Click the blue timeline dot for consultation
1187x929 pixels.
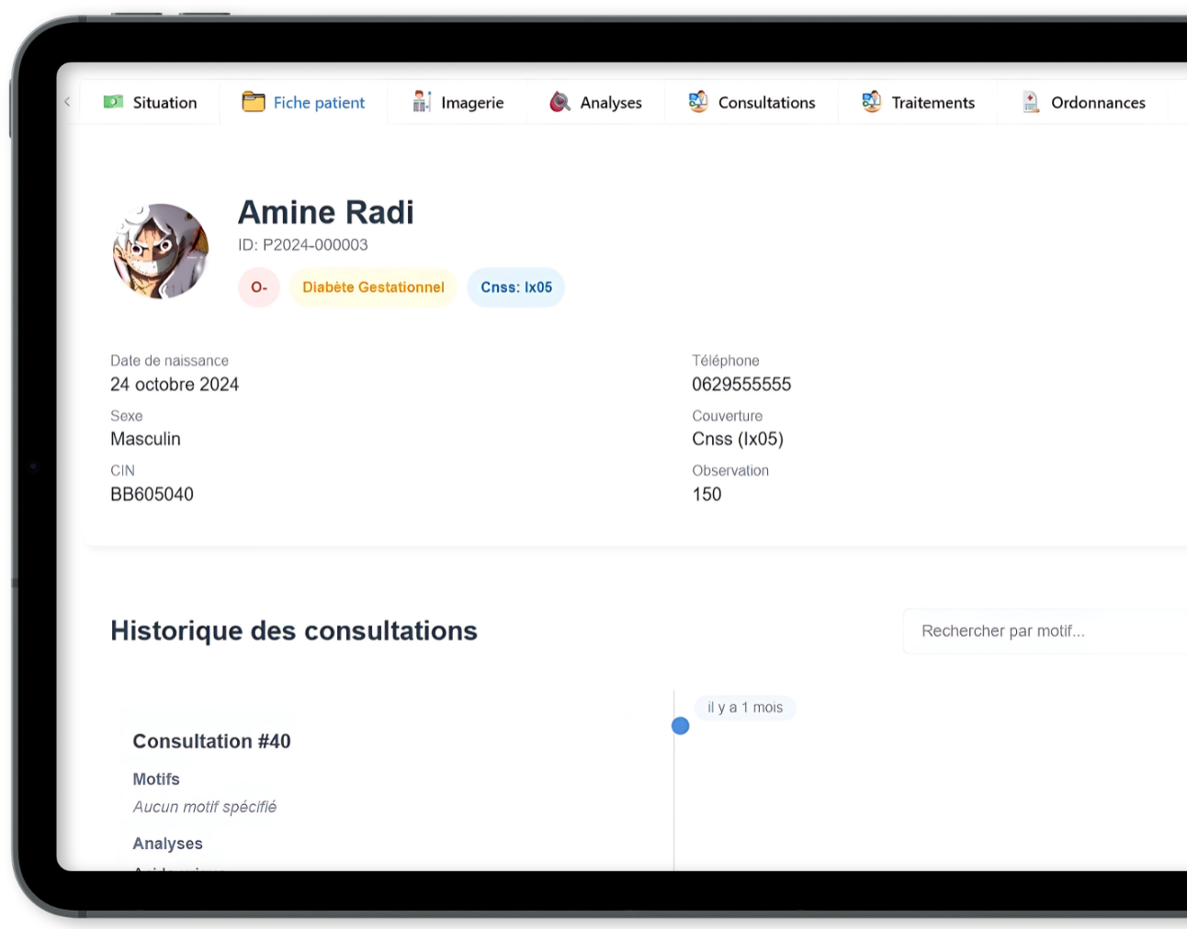[x=680, y=726]
